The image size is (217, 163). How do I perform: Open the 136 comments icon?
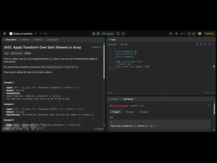click(x=19, y=129)
